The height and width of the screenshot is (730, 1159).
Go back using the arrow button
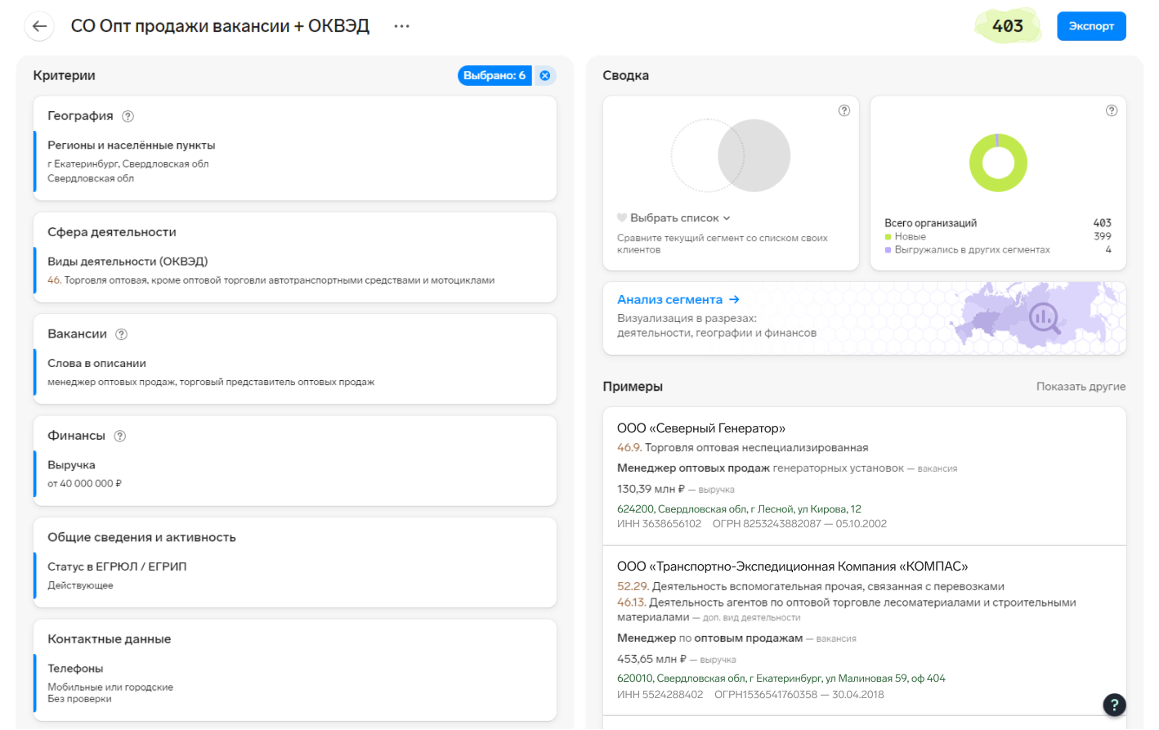point(39,26)
